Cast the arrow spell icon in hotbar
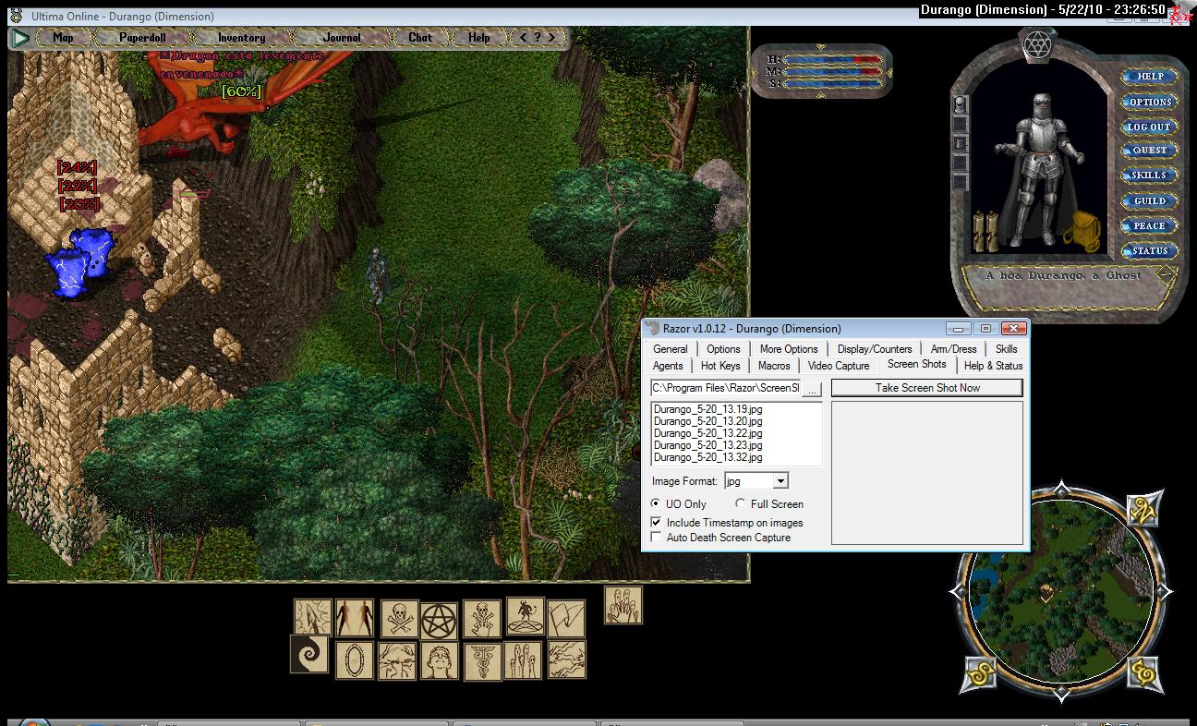This screenshot has width=1197, height=726. (x=313, y=618)
